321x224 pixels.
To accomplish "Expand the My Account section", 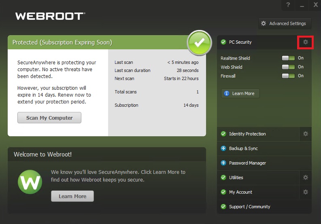I will tap(258, 192).
